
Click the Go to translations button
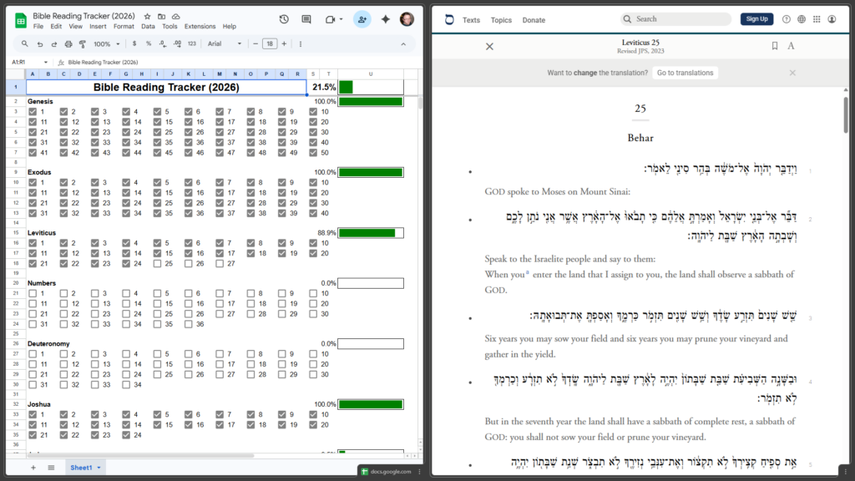[686, 73]
